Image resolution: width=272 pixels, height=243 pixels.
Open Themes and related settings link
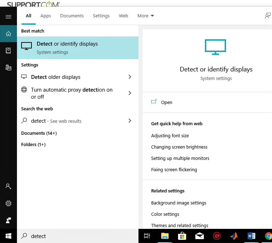[179, 225]
